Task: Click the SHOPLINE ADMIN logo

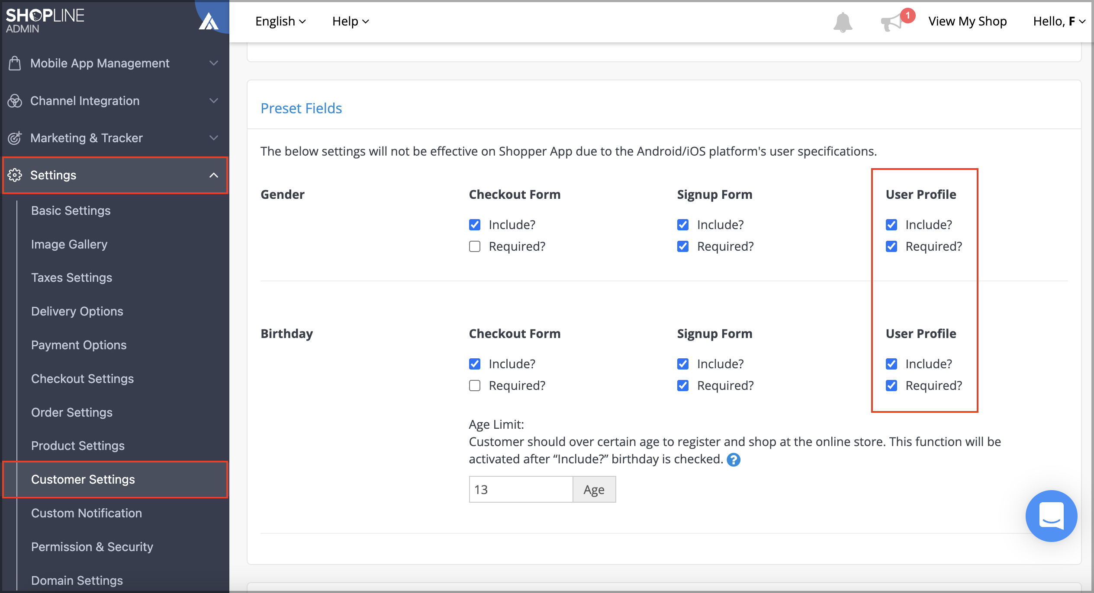Action: 45,20
